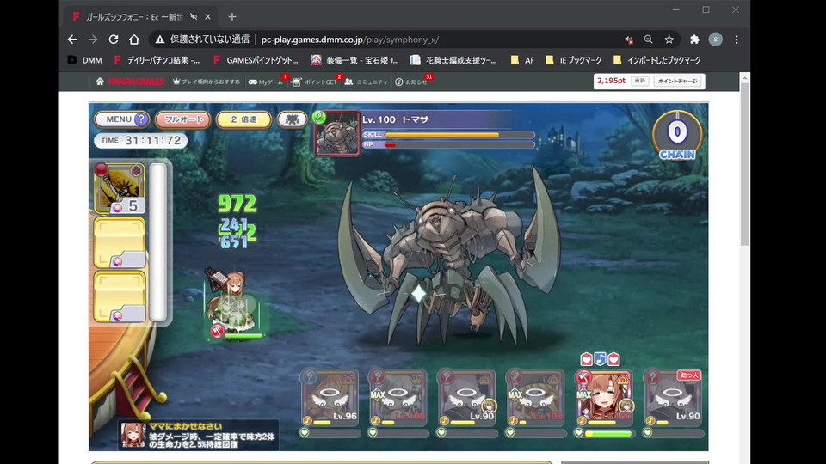Select the トマサ boss portrait
Image resolution: width=826 pixels, height=464 pixels.
click(x=337, y=134)
